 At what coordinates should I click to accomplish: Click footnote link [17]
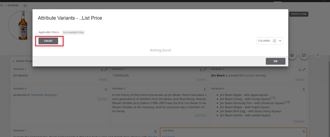[273, 98]
